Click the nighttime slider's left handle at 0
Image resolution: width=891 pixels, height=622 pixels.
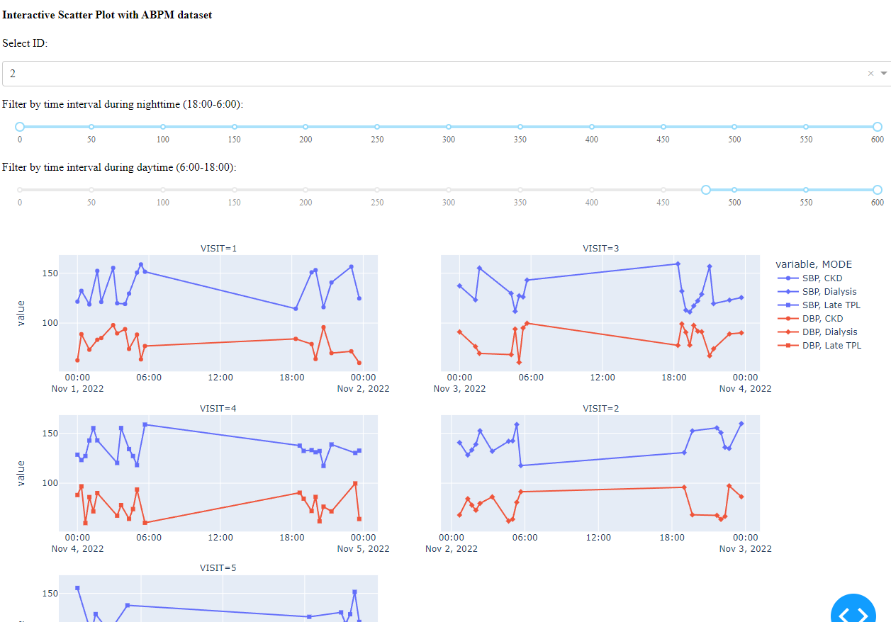coord(20,127)
